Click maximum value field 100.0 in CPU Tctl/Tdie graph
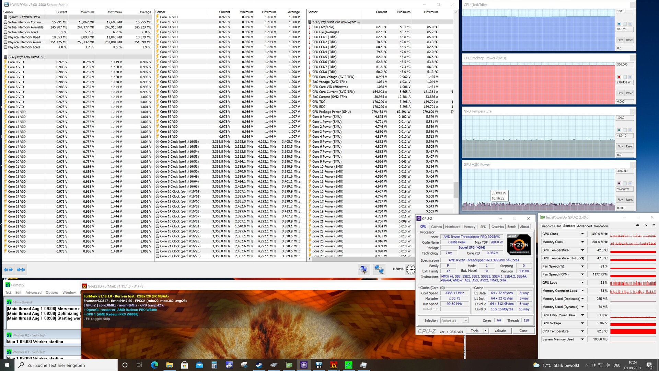659x371 pixels. [625, 11]
